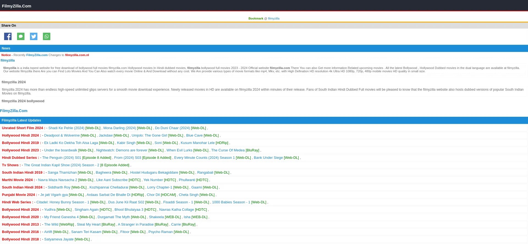This screenshot has height=244, width=528.
Task: Open Fisaddi Season 1 link
Action: click(x=178, y=202)
